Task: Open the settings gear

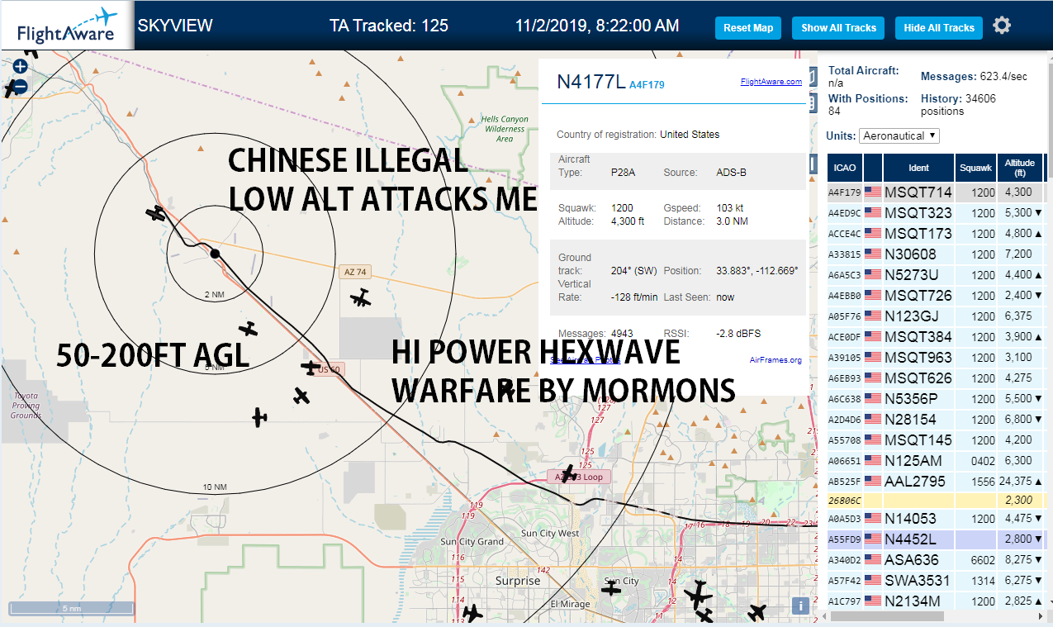Action: click(x=1002, y=26)
